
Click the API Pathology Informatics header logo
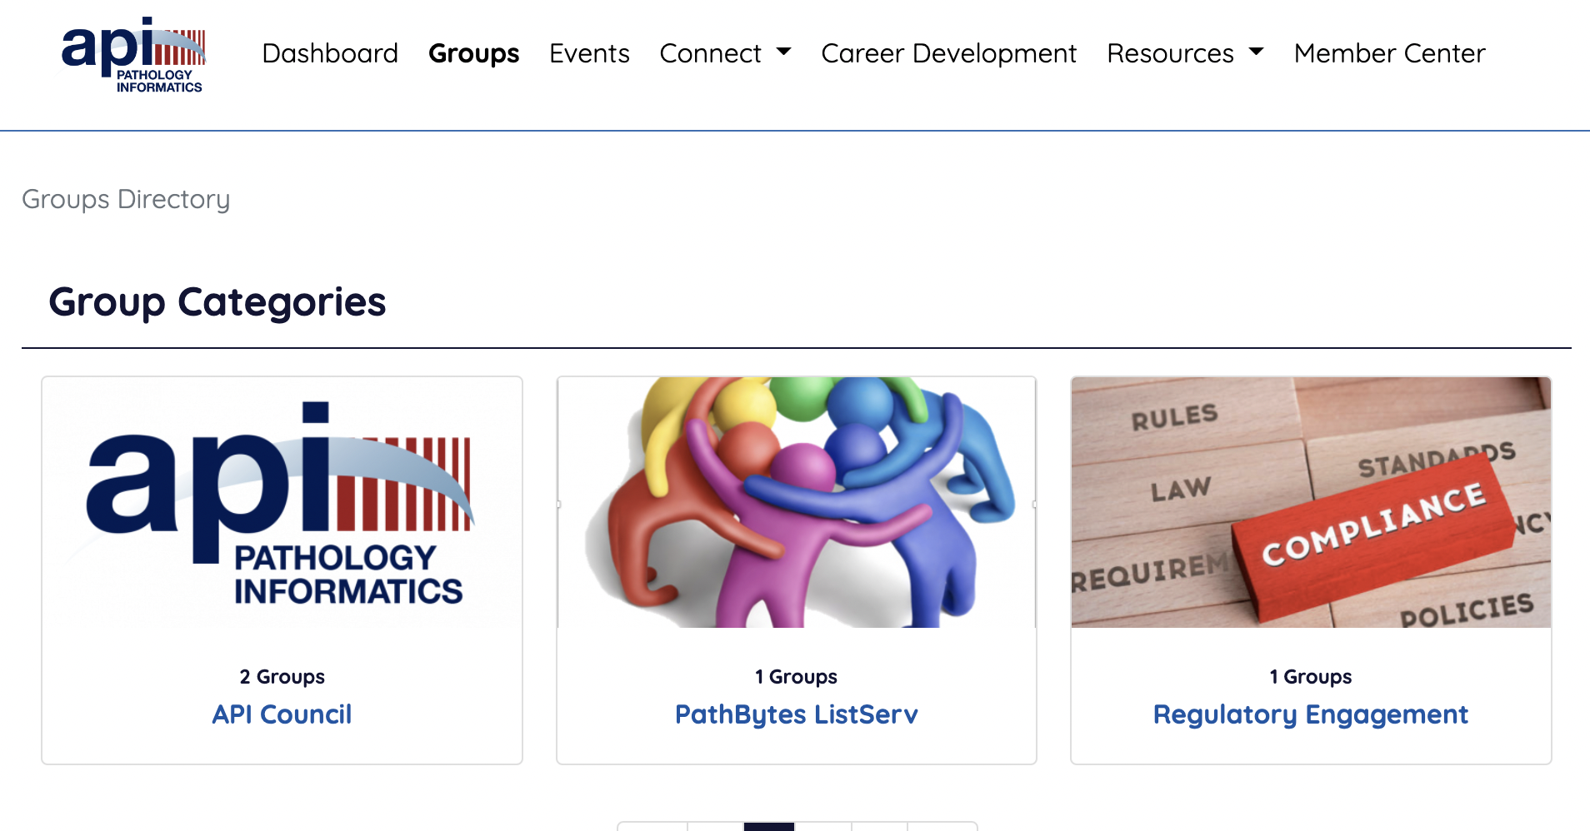(132, 55)
